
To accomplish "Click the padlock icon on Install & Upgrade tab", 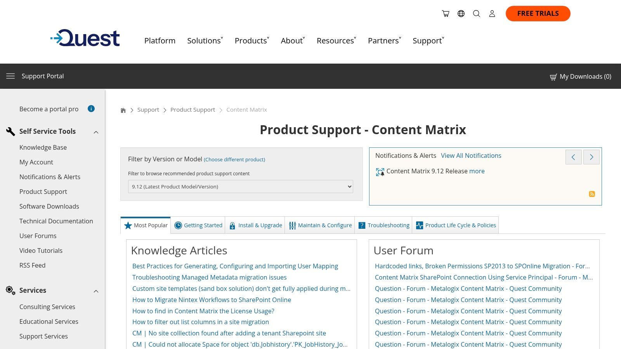I will (x=232, y=225).
